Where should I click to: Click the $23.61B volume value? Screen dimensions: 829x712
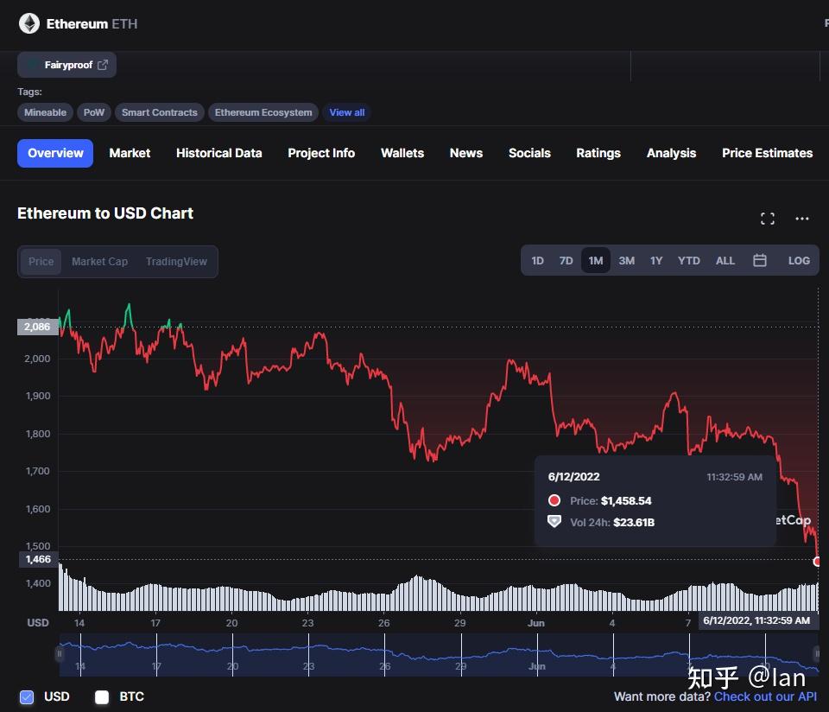coord(634,523)
